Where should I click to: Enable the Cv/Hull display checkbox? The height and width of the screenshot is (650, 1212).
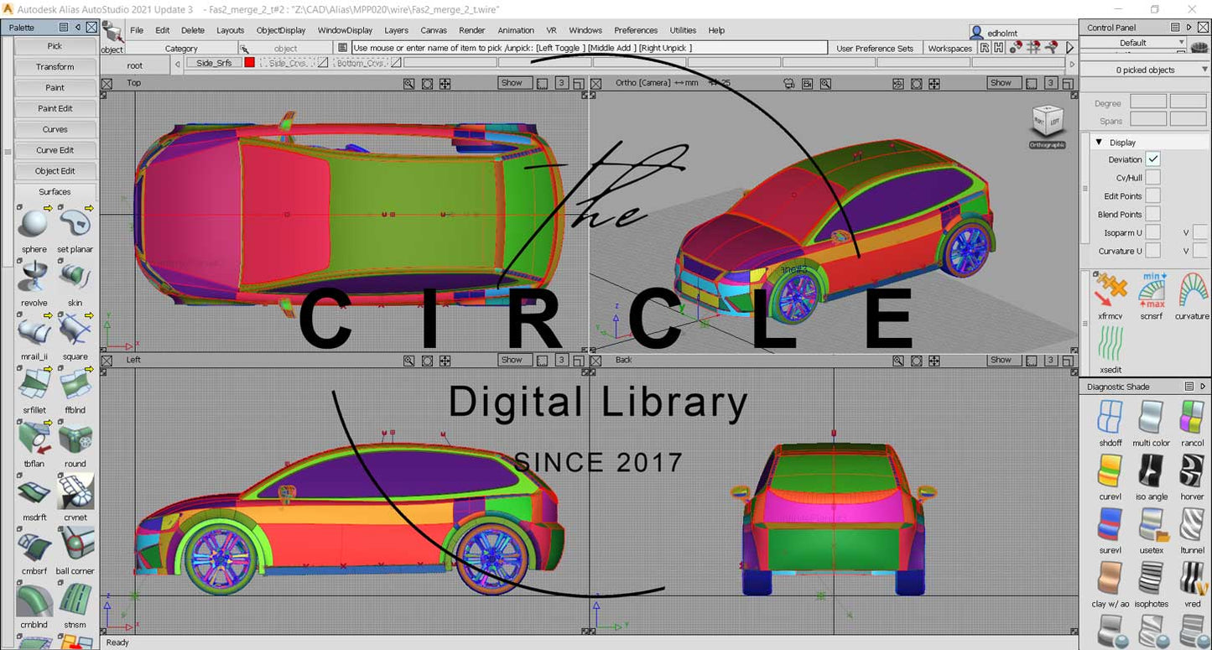(1153, 178)
